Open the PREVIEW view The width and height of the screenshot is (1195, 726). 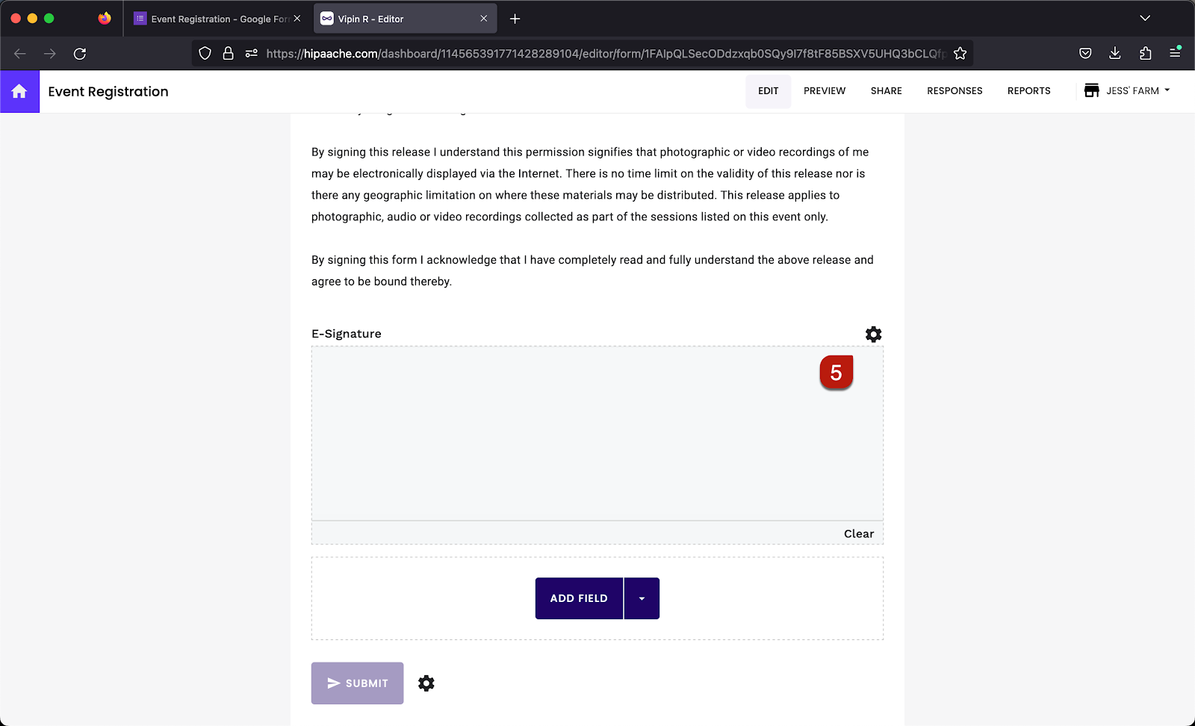click(x=824, y=90)
